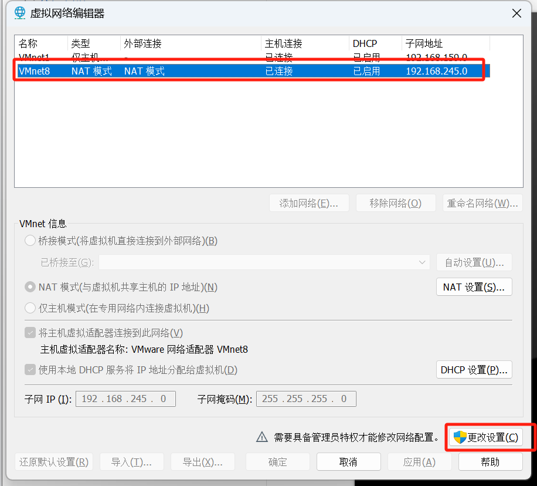Click the 类型 column header
Viewport: 537px width, 486px height.
94,43
